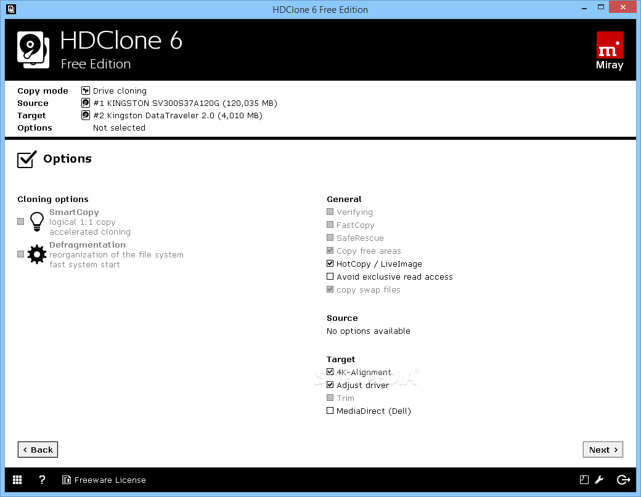Click the exit arrow icon in bottom bar
The height and width of the screenshot is (497, 641).
pyautogui.click(x=623, y=480)
